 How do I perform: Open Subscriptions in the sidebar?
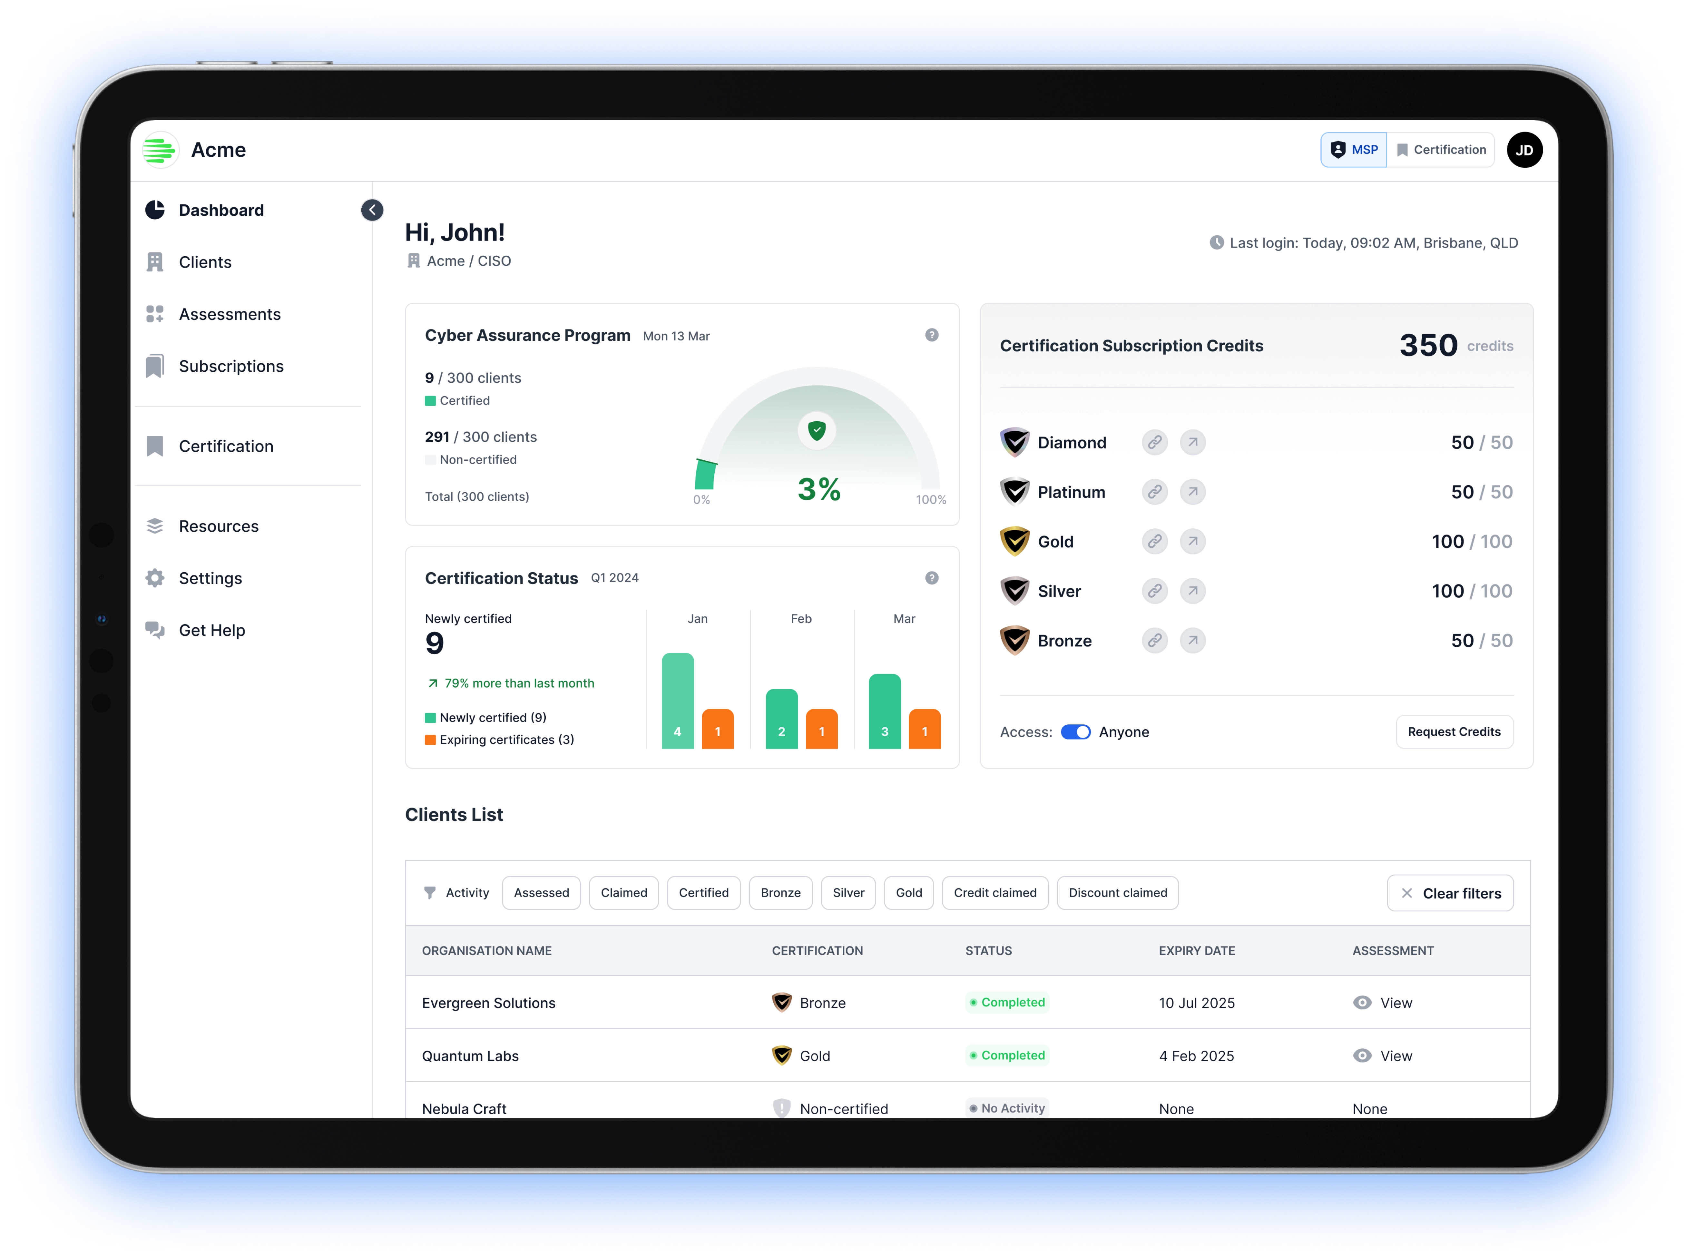[x=214, y=366]
